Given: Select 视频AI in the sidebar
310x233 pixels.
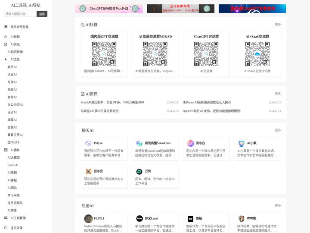Looking at the screenshot, I should click(12, 90).
